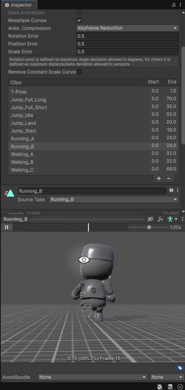Lock the Inspector panel

[173, 5]
